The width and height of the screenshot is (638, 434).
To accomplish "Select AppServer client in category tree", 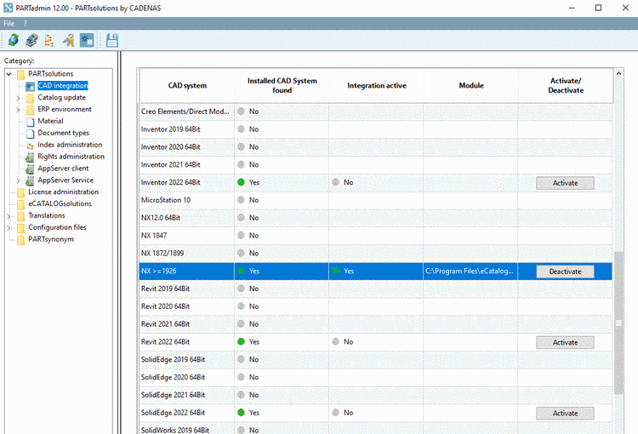I will click(x=63, y=168).
